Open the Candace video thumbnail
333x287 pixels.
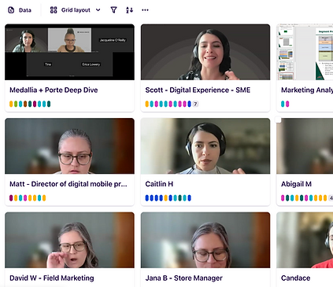tap(305, 240)
